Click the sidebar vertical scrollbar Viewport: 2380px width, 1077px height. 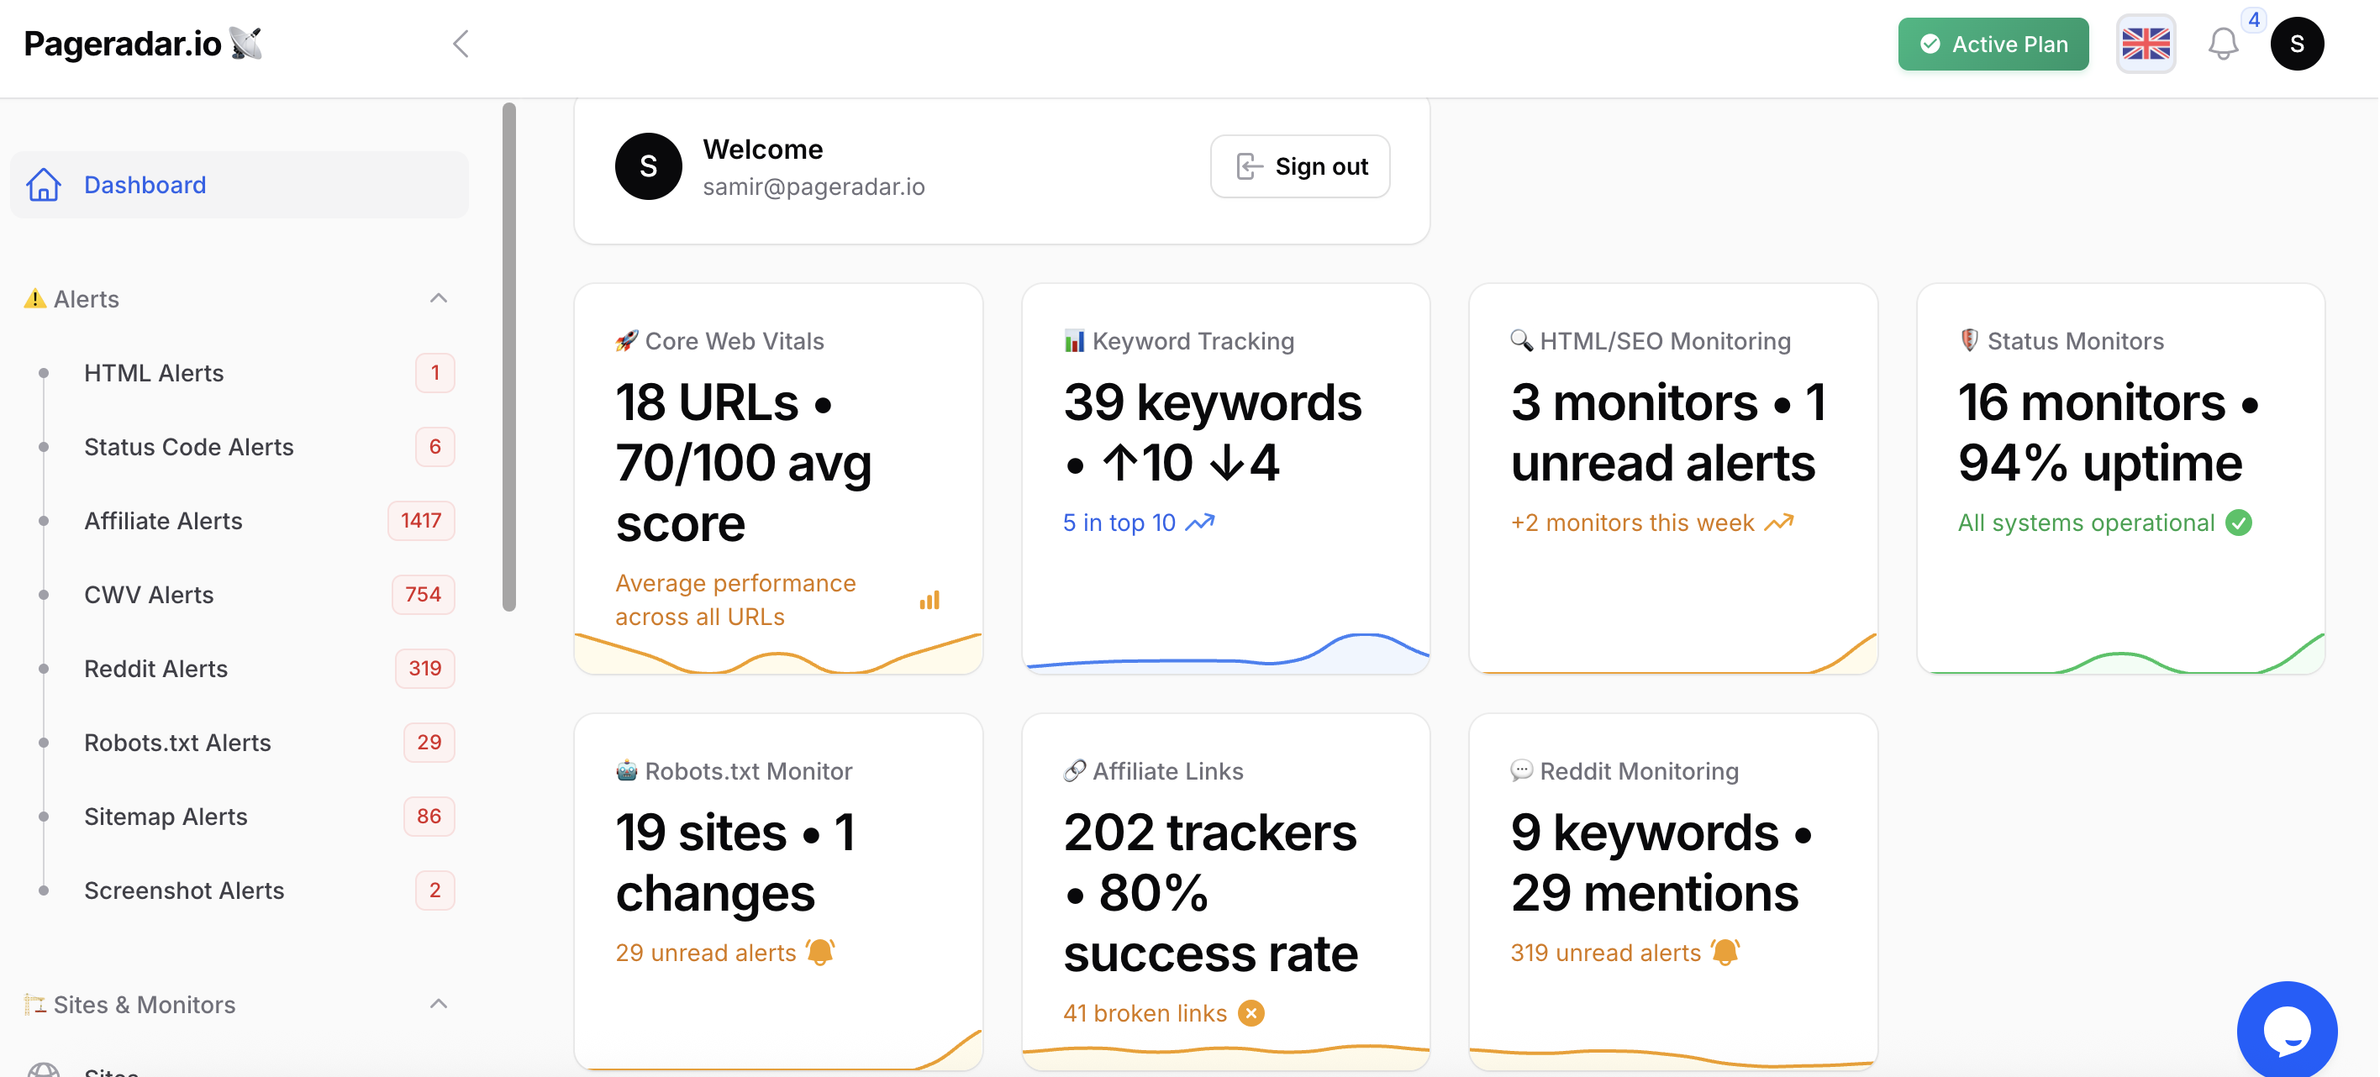[508, 355]
